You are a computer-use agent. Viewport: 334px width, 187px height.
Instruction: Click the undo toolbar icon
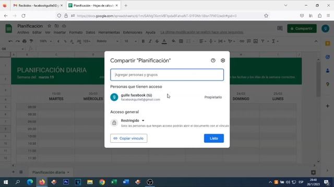10,41
